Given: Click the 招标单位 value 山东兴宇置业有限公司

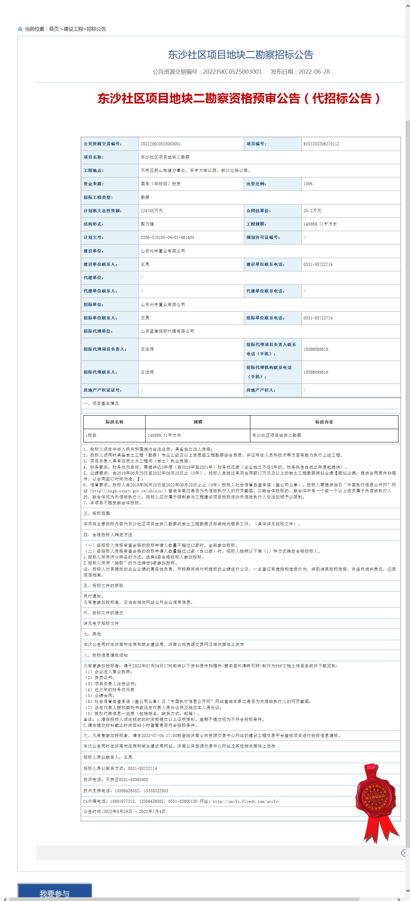Looking at the screenshot, I should 163,305.
